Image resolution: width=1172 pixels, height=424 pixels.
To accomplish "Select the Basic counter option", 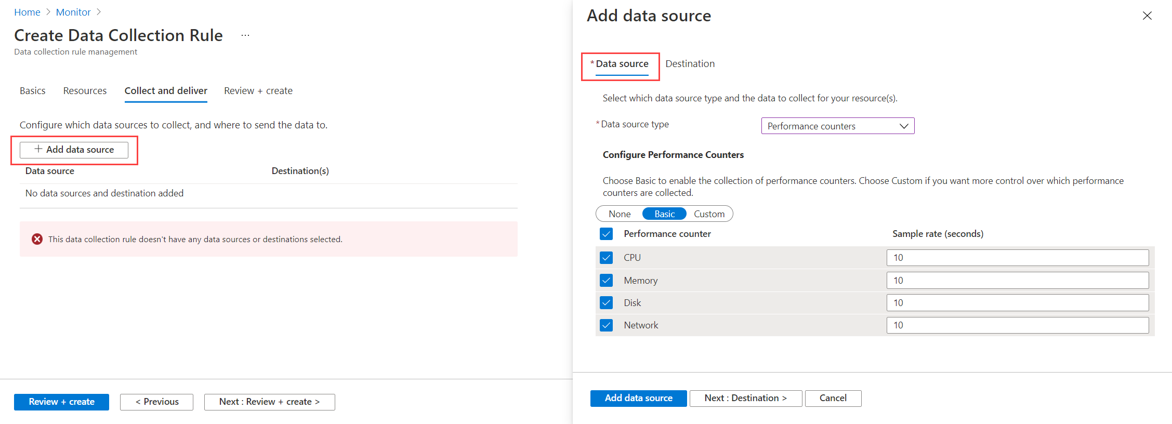I will tap(664, 214).
